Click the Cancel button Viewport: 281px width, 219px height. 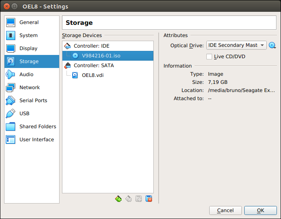[x=225, y=210]
